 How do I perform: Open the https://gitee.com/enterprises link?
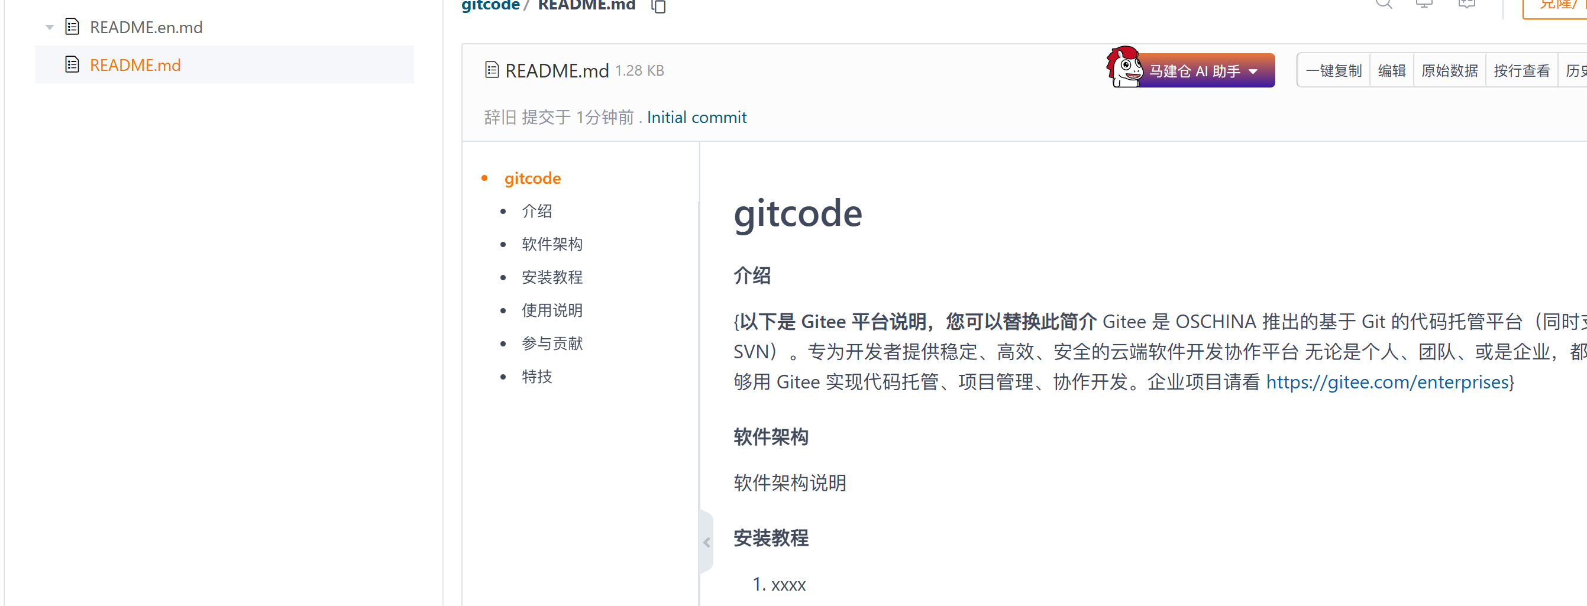tap(1387, 382)
